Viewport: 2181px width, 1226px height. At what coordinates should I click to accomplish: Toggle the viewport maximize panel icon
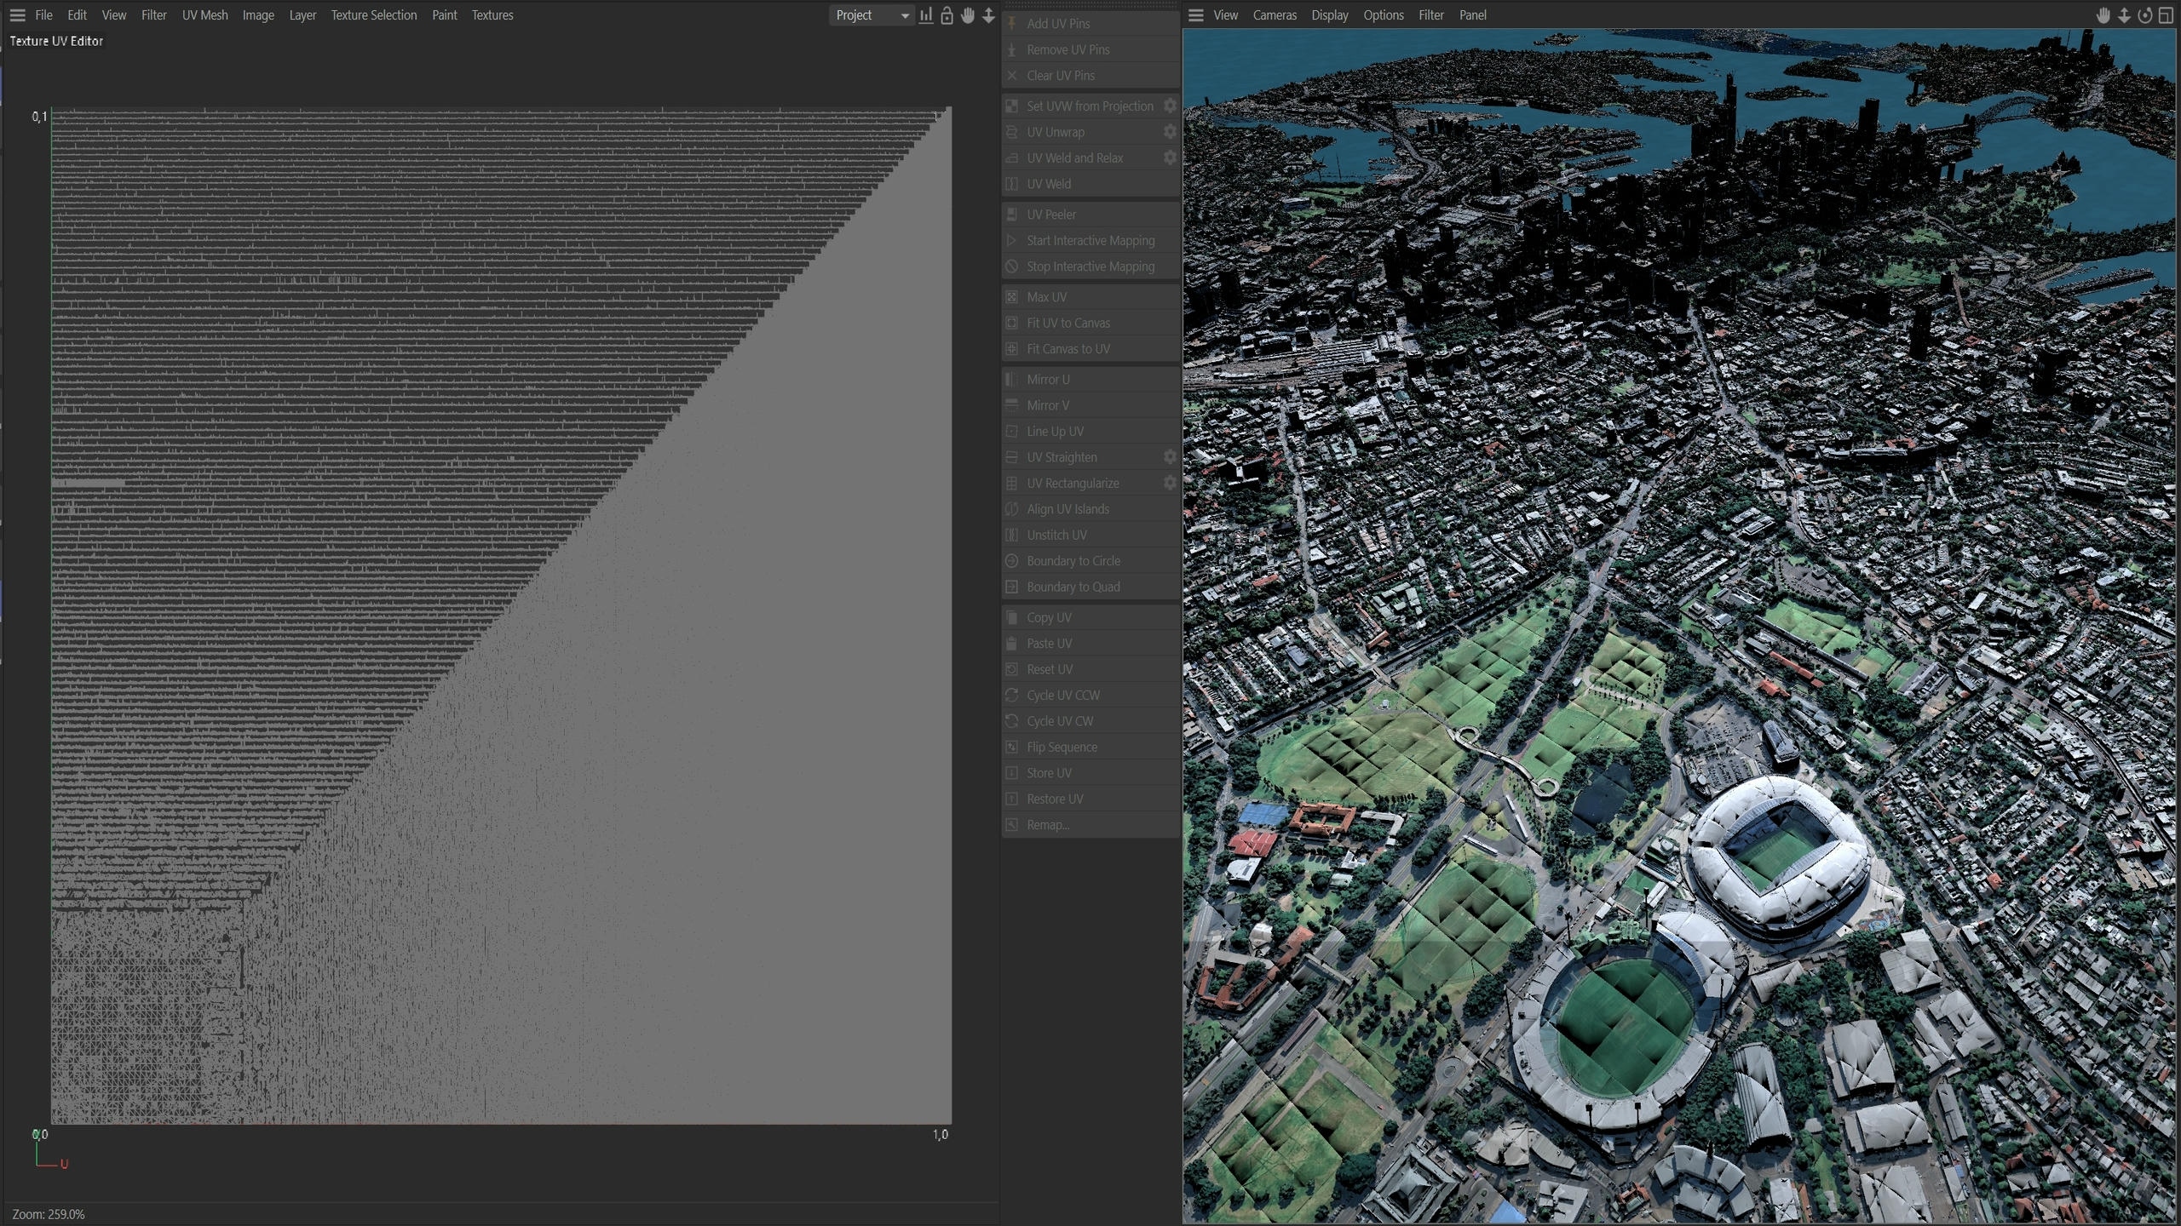tap(2167, 15)
